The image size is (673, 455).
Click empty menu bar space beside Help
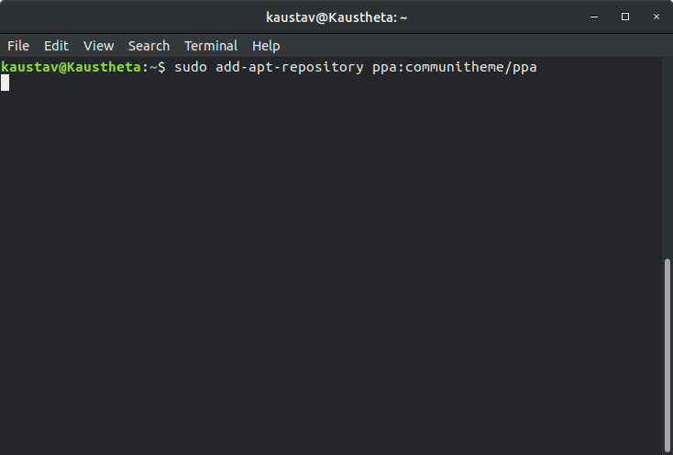click(x=472, y=46)
